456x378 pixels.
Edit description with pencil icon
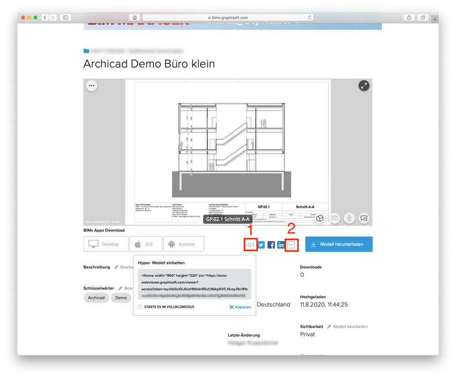pos(116,267)
